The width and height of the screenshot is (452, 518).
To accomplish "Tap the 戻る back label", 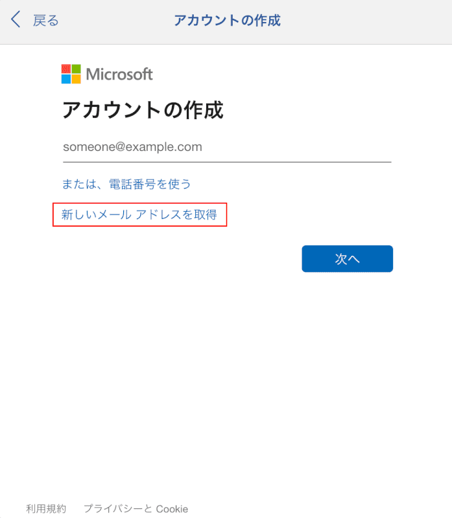I will click(45, 21).
